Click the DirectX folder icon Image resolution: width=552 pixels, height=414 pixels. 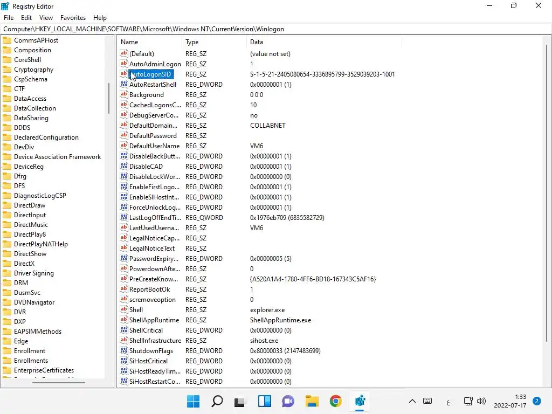point(7,263)
